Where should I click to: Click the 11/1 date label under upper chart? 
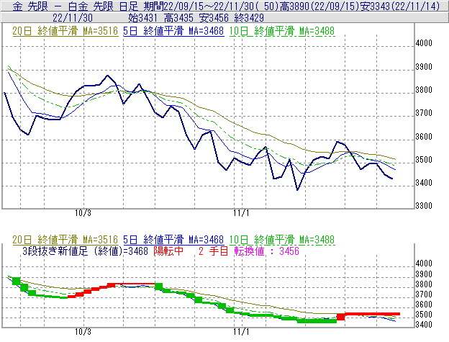click(241, 213)
